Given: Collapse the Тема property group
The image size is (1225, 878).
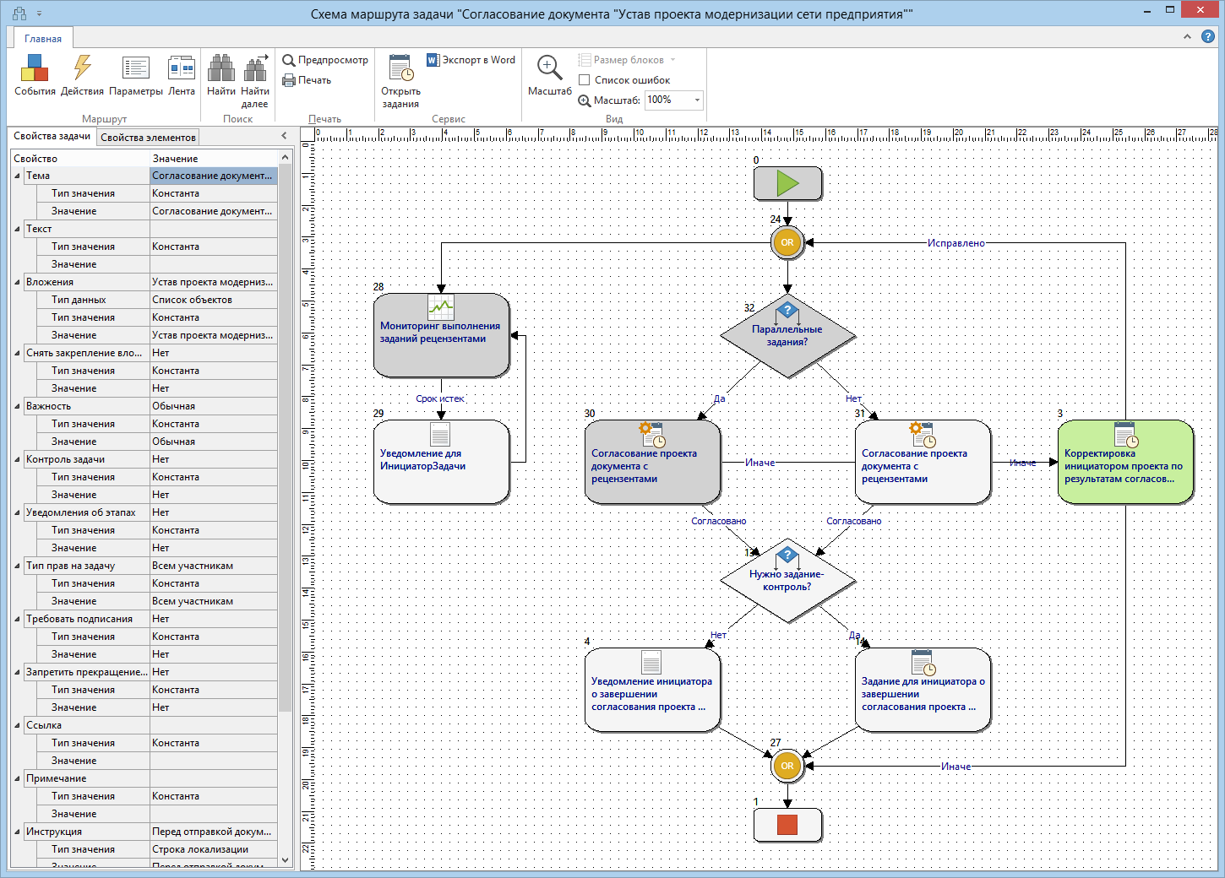Looking at the screenshot, I should (17, 176).
